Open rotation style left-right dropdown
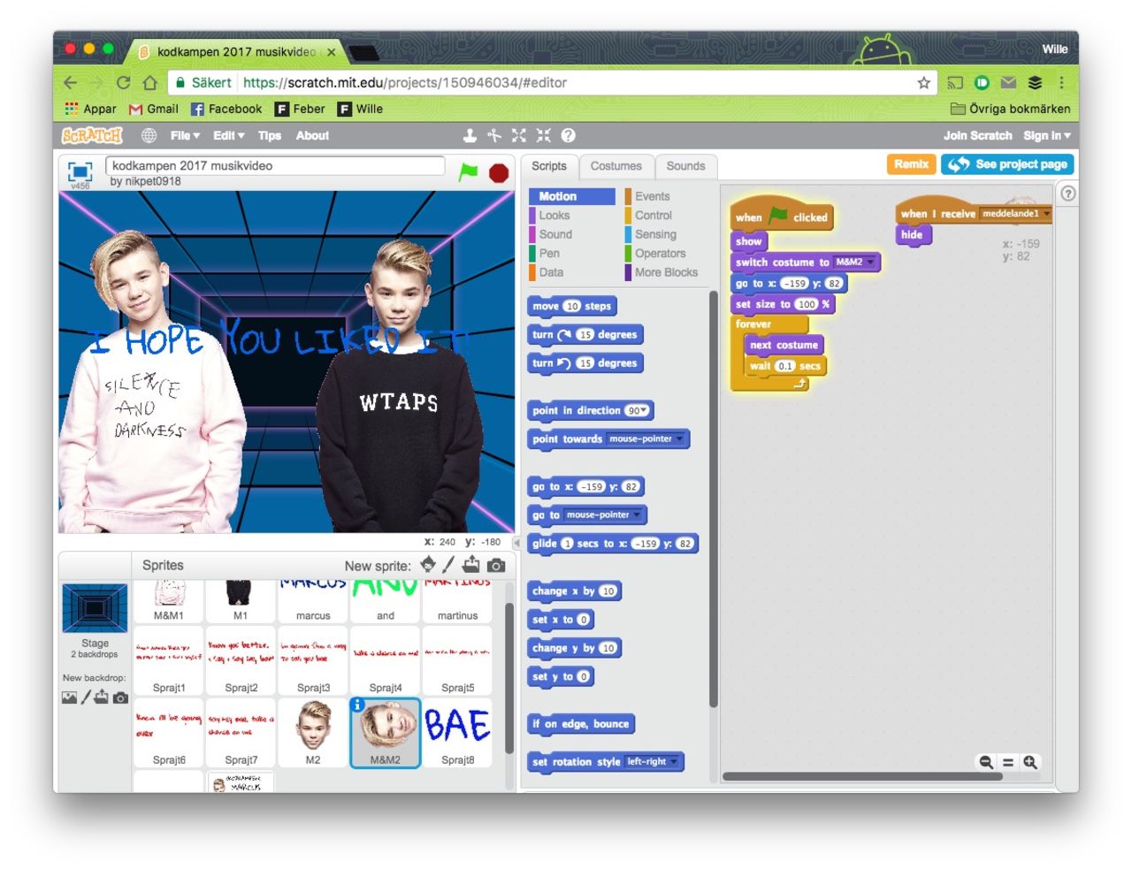This screenshot has height=869, width=1132. (x=674, y=762)
